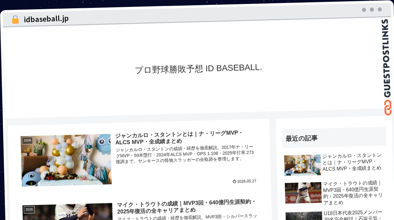The height and width of the screenshot is (220, 394).
Task: Click the date 2026.05.27
Action: tap(247, 181)
